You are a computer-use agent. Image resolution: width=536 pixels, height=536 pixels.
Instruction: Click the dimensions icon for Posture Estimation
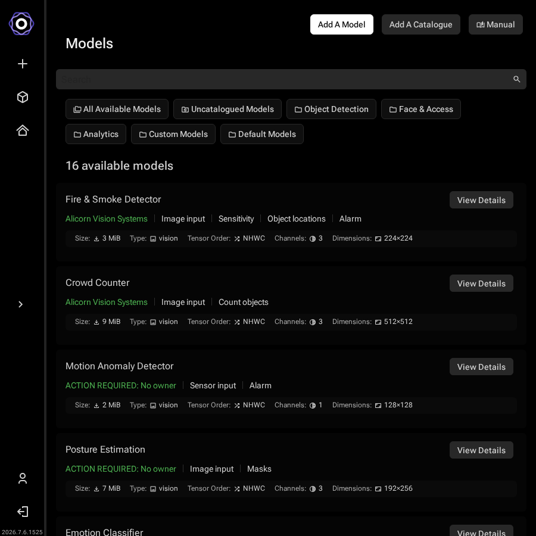[378, 489]
